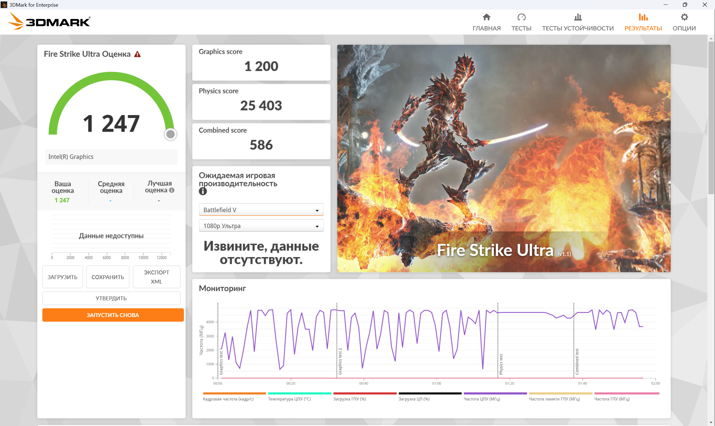Image resolution: width=715 pixels, height=426 pixels.
Task: Open ОПЦИИ gear icon
Action: 684,17
